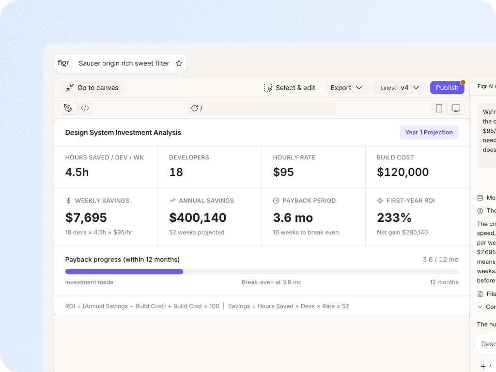Screen dimensions: 496x372
Task: Switch to mobile device preview
Action: (439, 108)
